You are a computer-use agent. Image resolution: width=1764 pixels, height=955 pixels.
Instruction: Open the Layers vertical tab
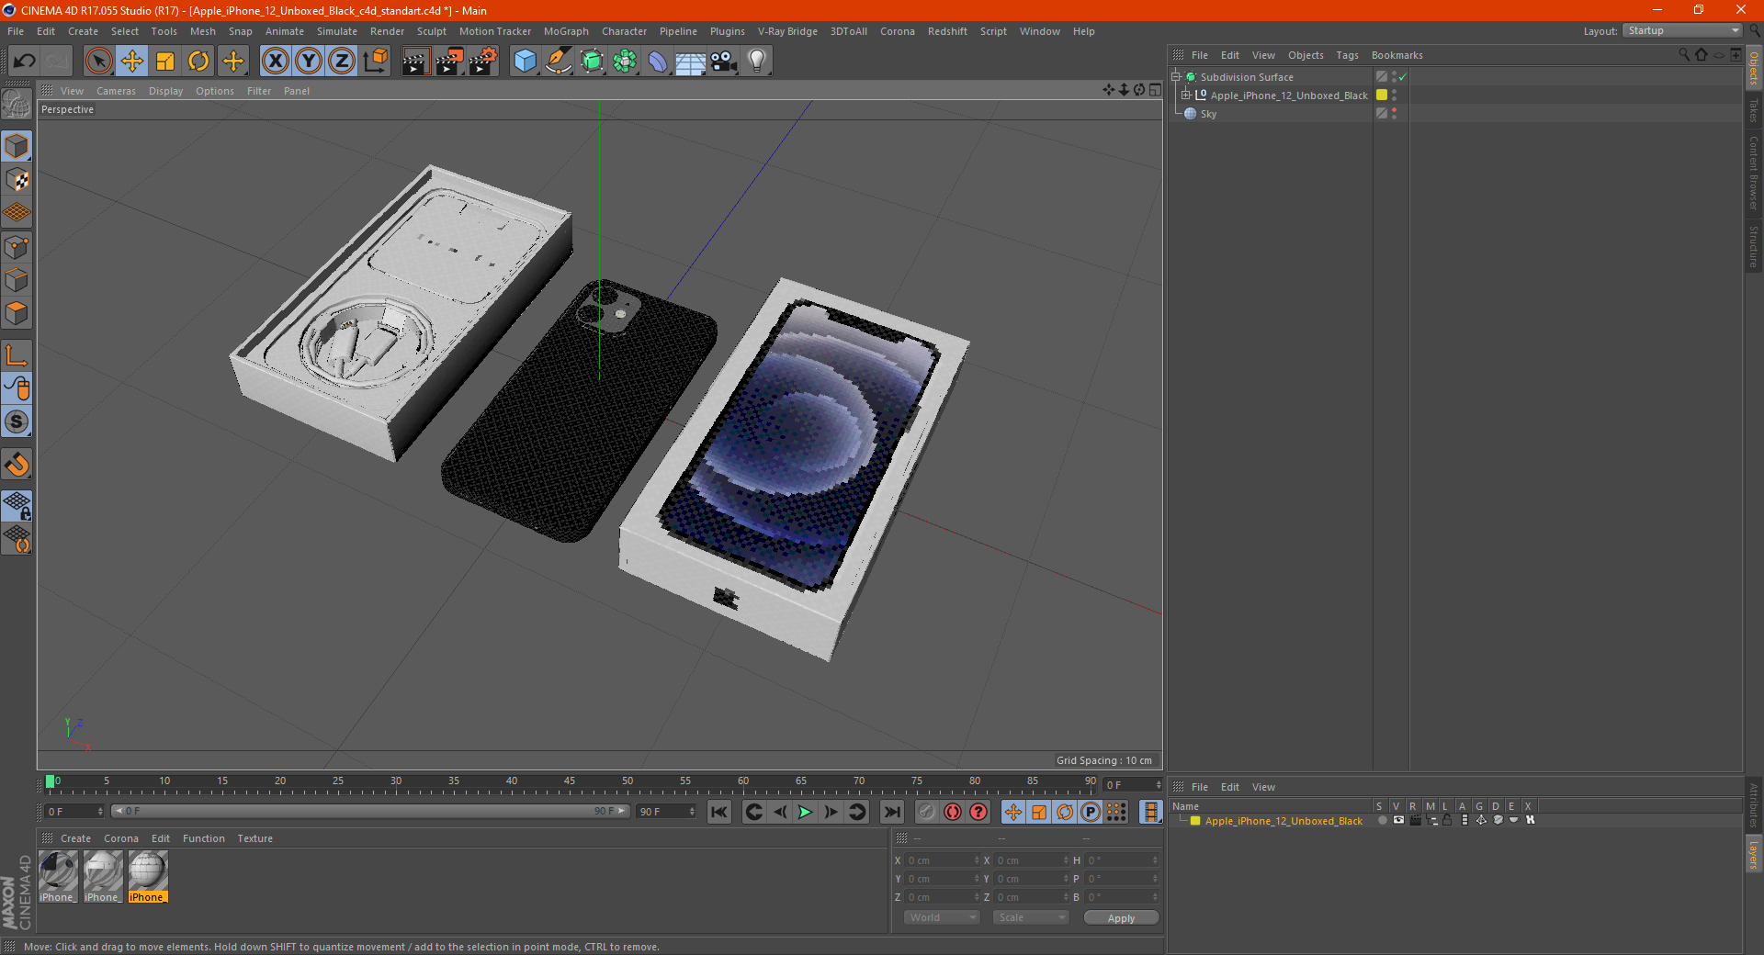tap(1753, 854)
